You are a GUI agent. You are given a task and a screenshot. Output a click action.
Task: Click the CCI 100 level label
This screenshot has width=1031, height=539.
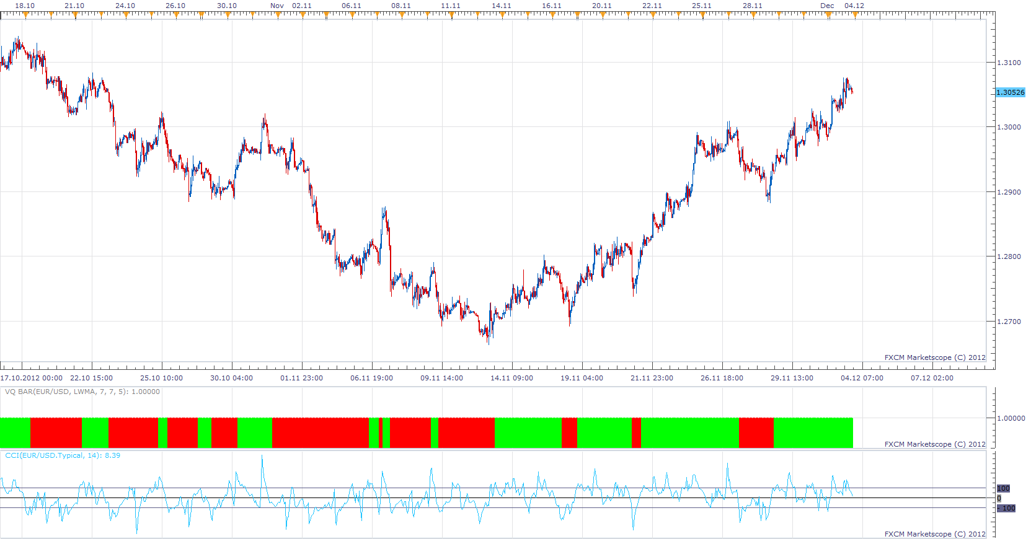pos(1003,488)
